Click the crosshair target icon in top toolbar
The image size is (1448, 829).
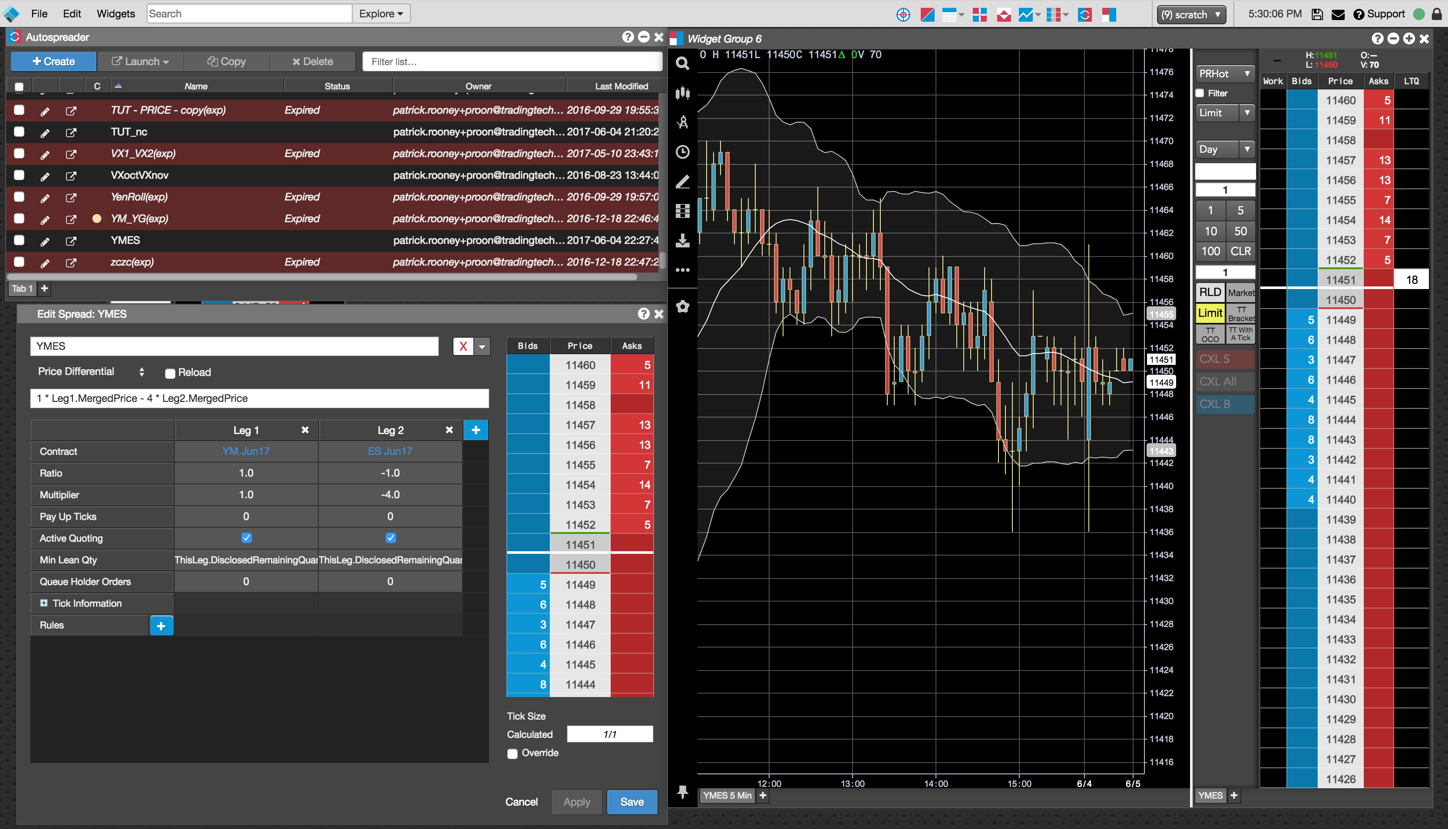[x=903, y=14]
